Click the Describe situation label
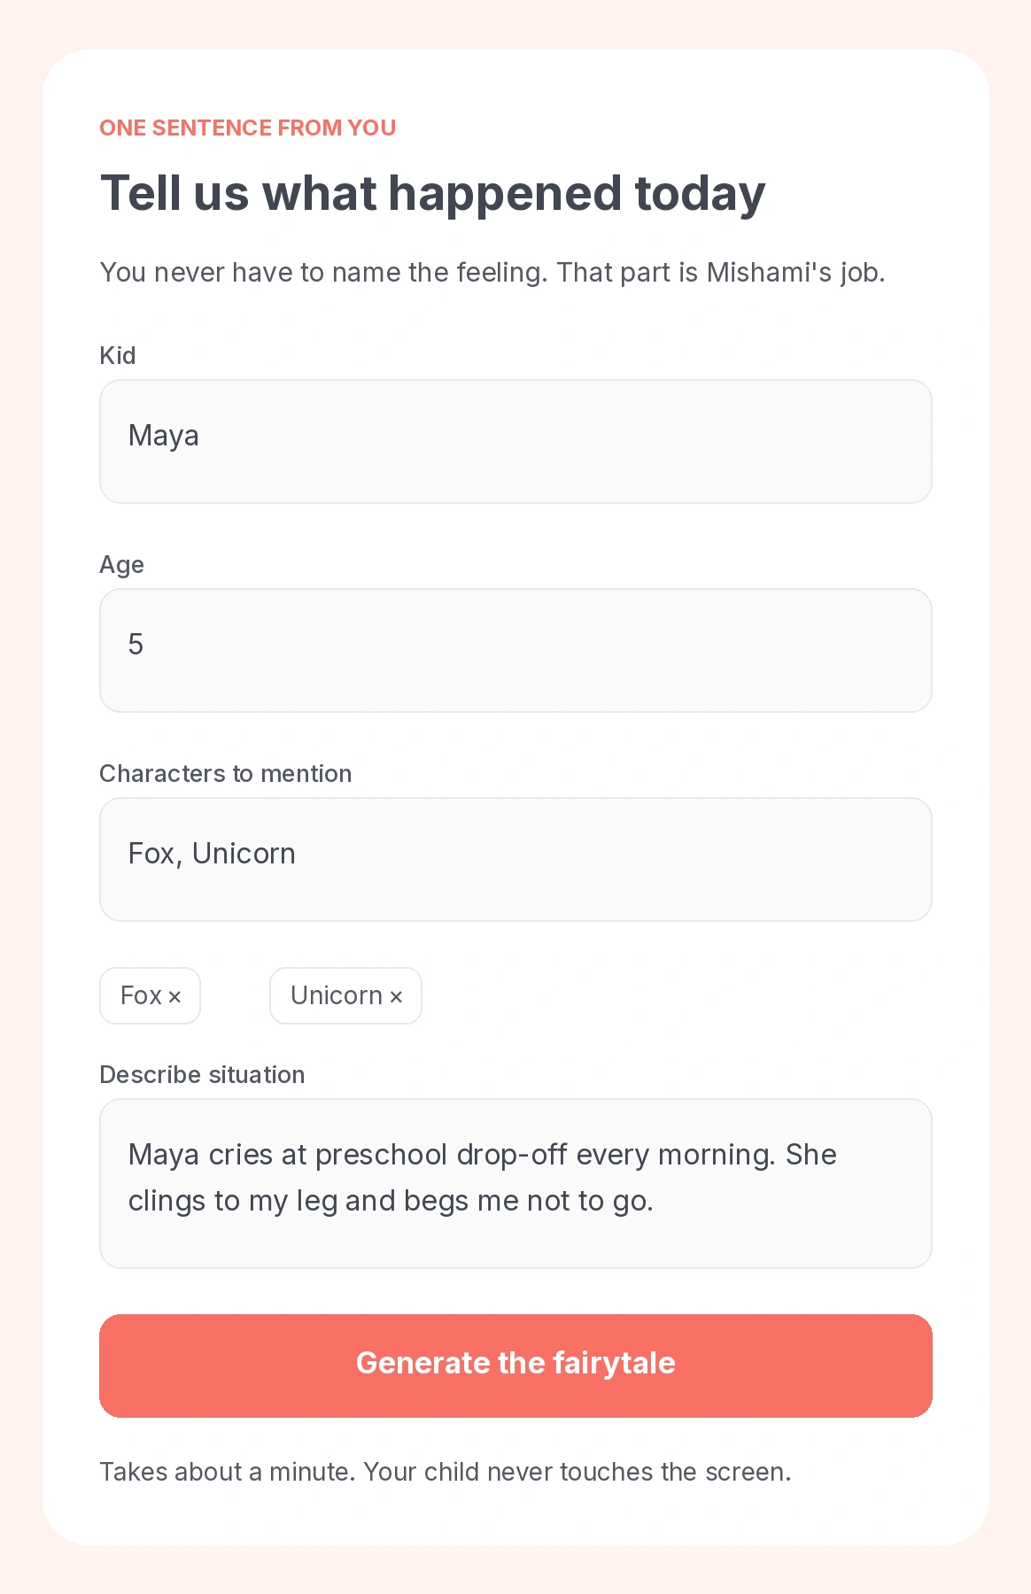This screenshot has height=1594, width=1031. [202, 1075]
